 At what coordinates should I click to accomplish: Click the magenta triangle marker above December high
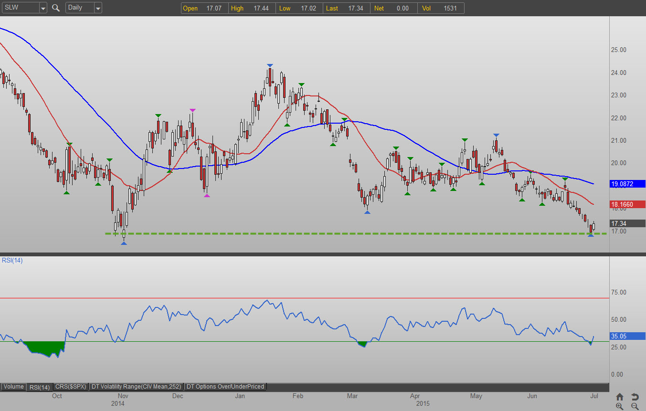pos(192,110)
